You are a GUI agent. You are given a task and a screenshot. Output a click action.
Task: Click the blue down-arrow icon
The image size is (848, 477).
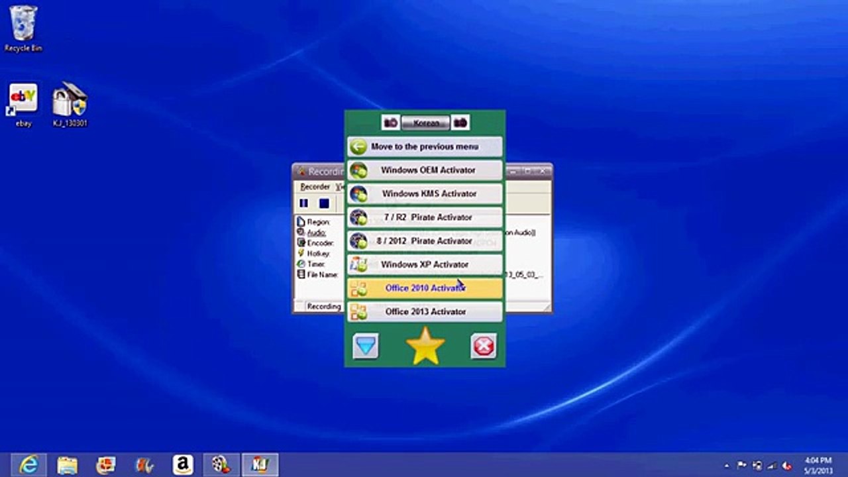(366, 346)
